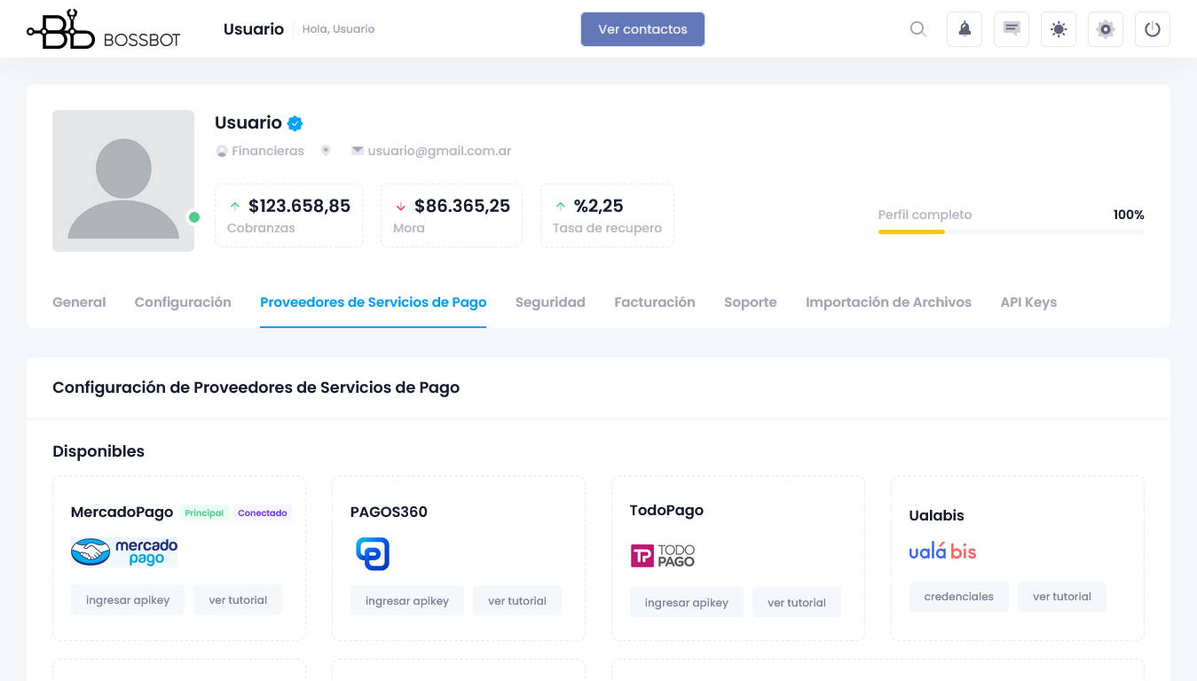Screen dimensions: 1197x681
Task: Click the Mora red down arrow
Action: pyautogui.click(x=400, y=207)
